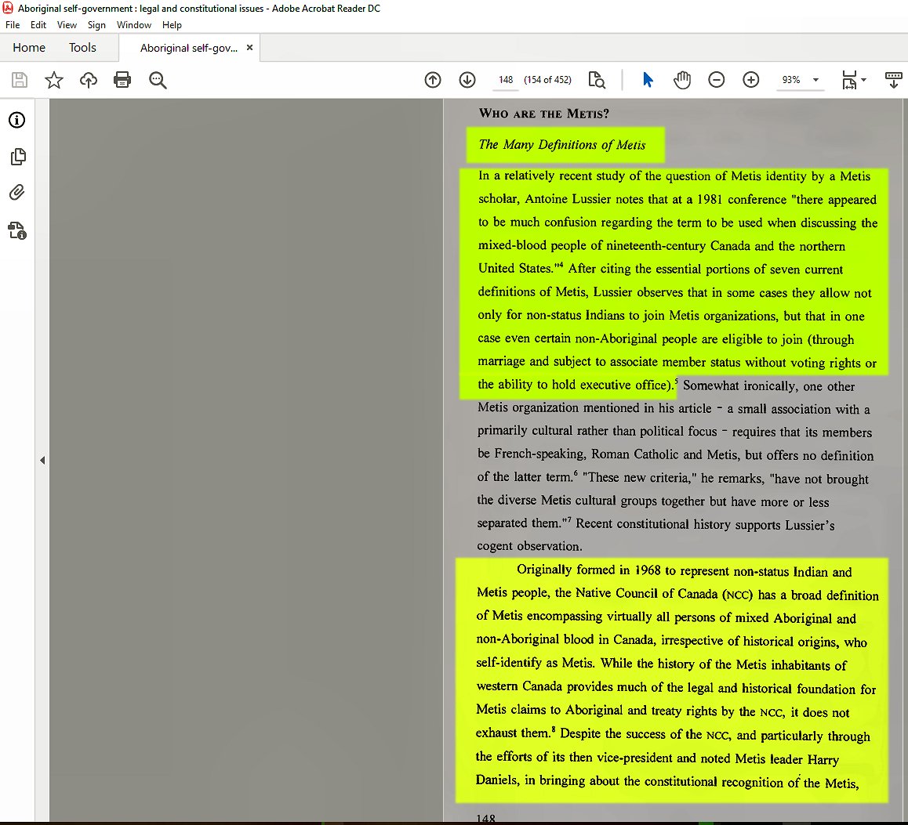Click page number field showing 148
This screenshot has width=908, height=825.
pyautogui.click(x=506, y=80)
